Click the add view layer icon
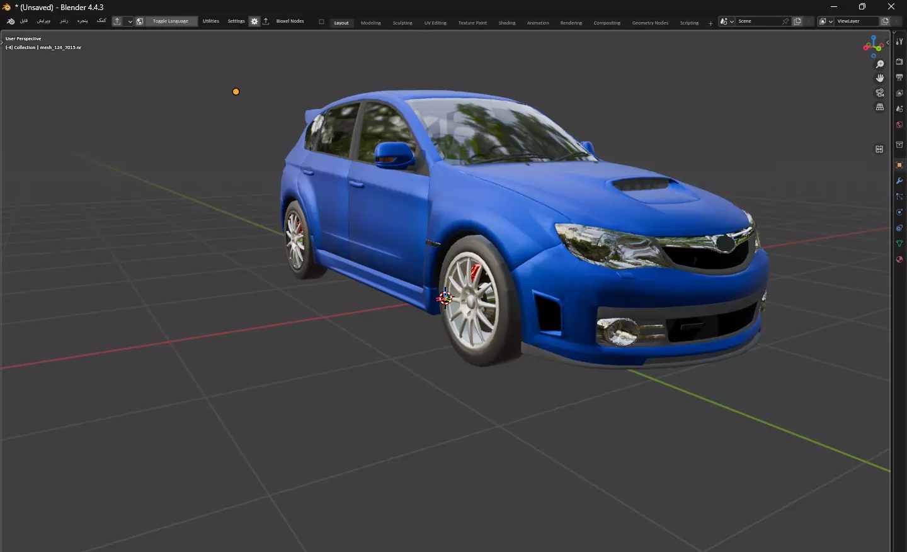This screenshot has height=552, width=907. 885,21
